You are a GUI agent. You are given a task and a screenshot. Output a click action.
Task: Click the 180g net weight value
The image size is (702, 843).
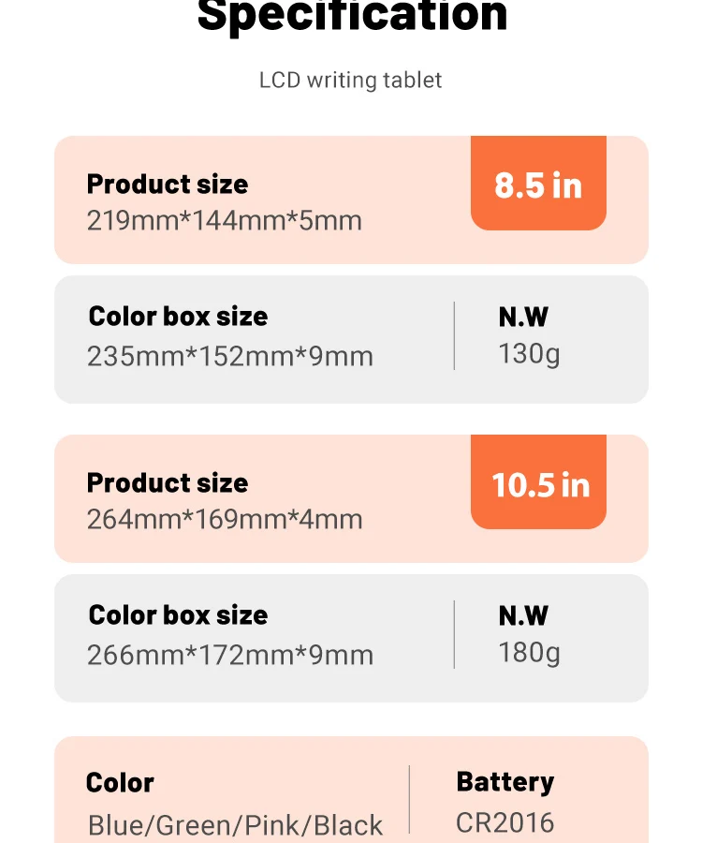(529, 654)
